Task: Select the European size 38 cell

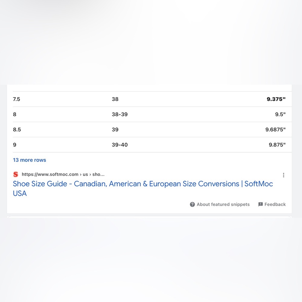Action: tap(115, 99)
